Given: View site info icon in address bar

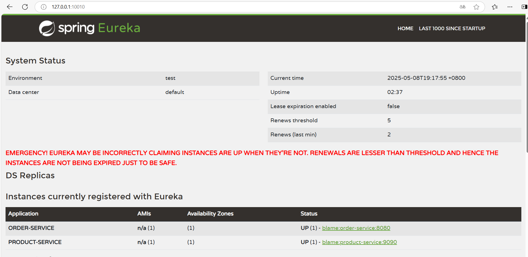Looking at the screenshot, I should pyautogui.click(x=44, y=7).
